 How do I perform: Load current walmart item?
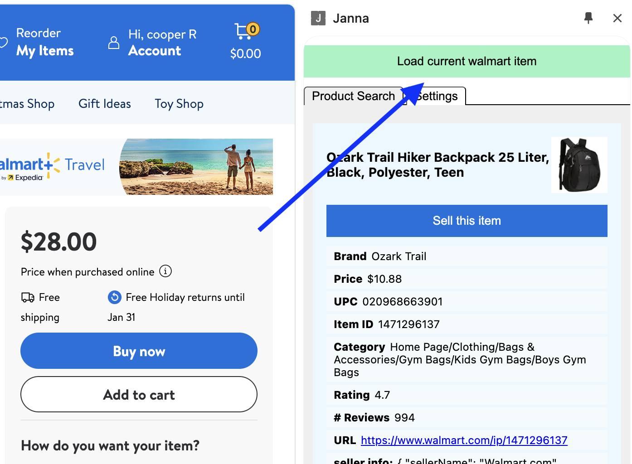tap(467, 61)
